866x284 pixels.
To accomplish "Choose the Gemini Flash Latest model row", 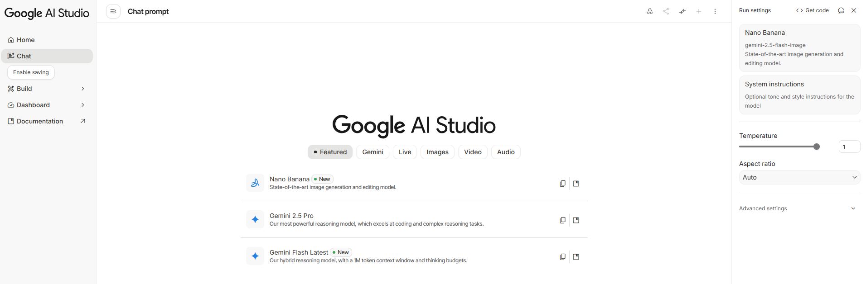I will click(414, 256).
